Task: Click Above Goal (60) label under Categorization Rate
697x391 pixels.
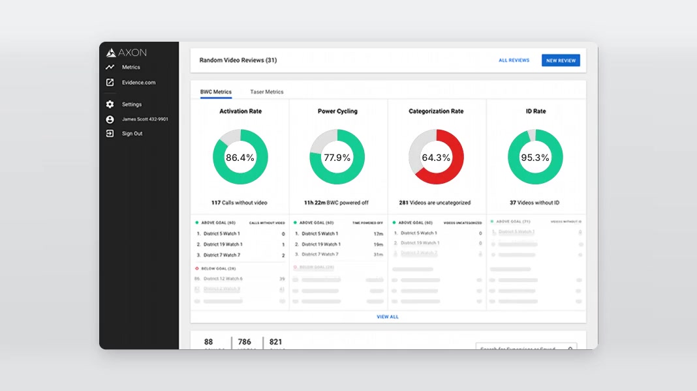Action: pos(415,223)
